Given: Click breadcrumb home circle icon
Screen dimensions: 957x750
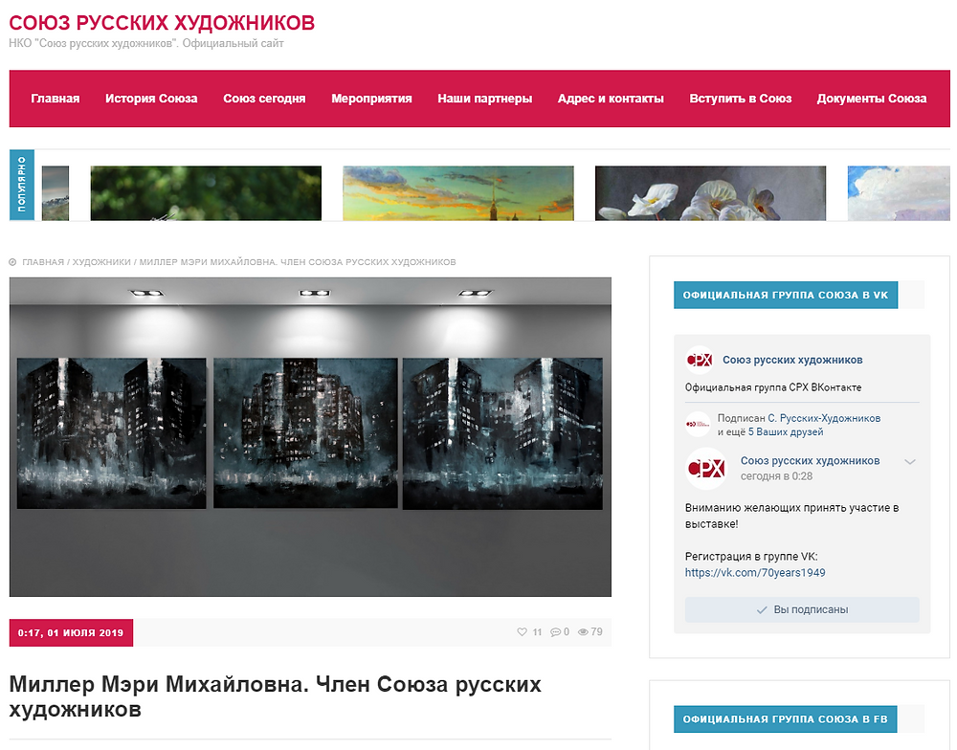Looking at the screenshot, I should click(12, 262).
